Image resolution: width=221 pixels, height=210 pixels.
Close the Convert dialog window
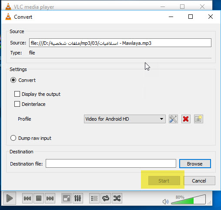[x=211, y=17]
